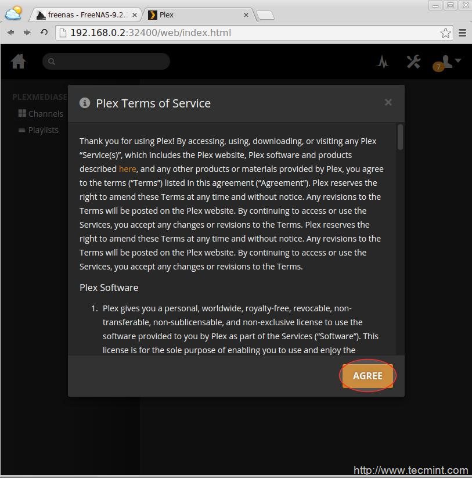Open the user account menu icon
The height and width of the screenshot is (478, 472).
[x=446, y=62]
